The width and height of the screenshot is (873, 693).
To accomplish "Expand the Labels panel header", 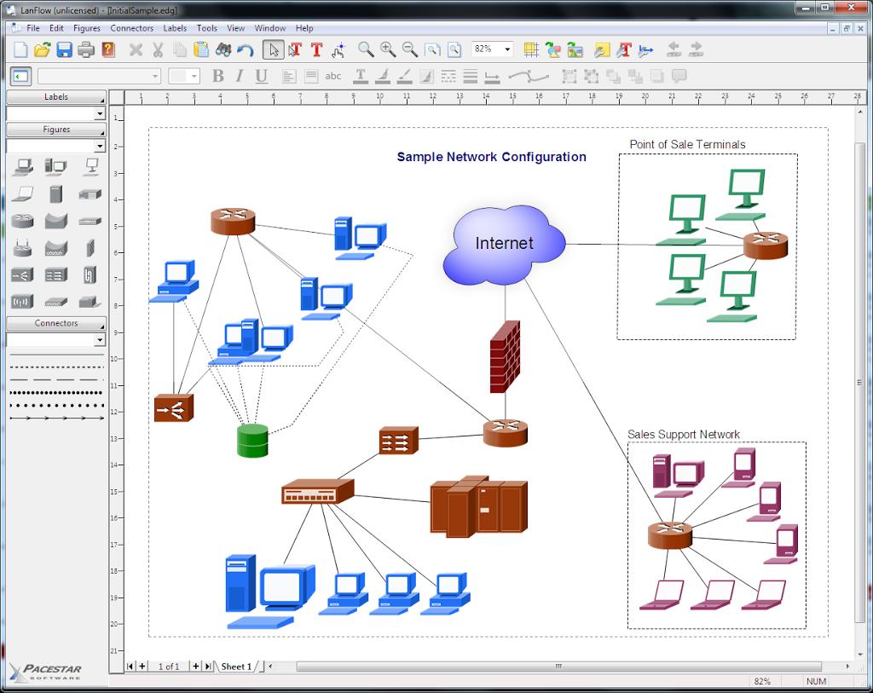I will [55, 97].
